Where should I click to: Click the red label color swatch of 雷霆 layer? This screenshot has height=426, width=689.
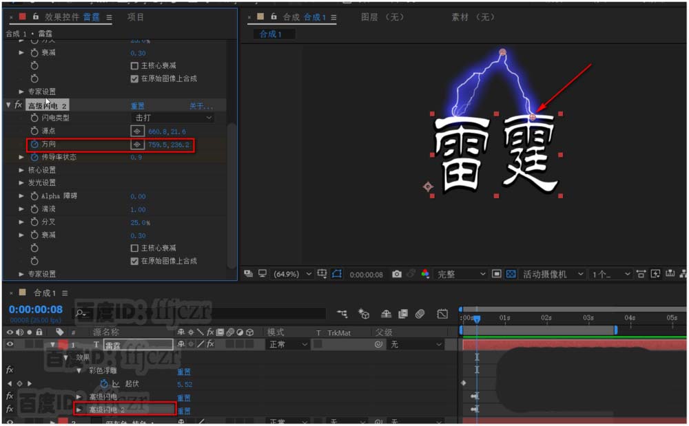pyautogui.click(x=63, y=344)
